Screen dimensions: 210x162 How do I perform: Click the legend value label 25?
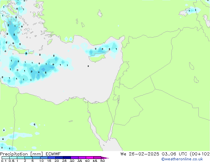click(x=64, y=161)
